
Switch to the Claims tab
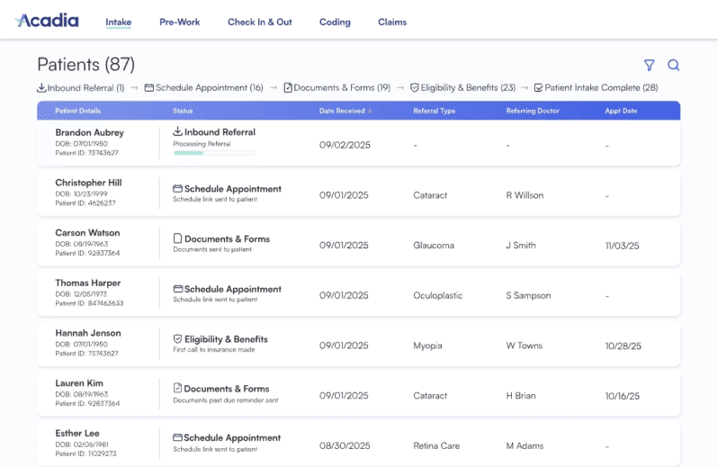392,22
